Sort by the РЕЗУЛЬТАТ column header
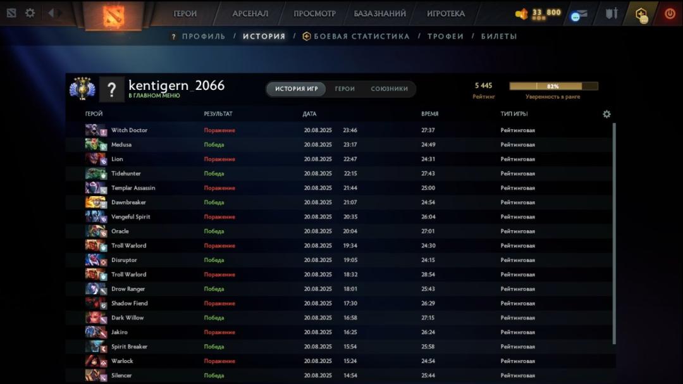Image resolution: width=683 pixels, height=384 pixels. [218, 114]
